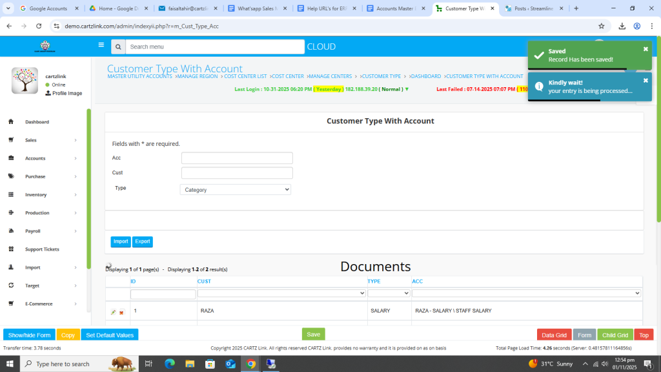Click the Export button
Screen dimensions: 661x372
tap(142, 242)
